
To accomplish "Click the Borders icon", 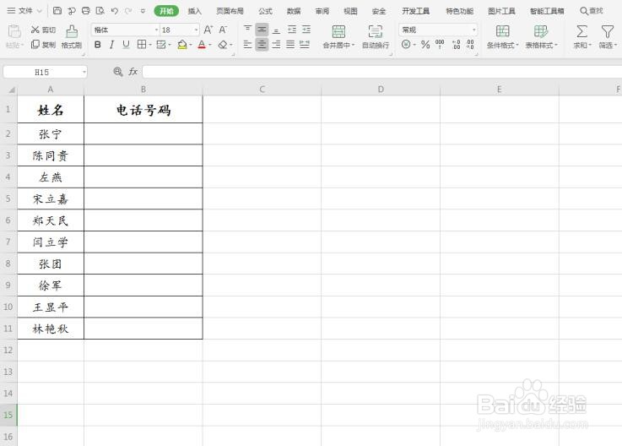I will click(x=142, y=45).
